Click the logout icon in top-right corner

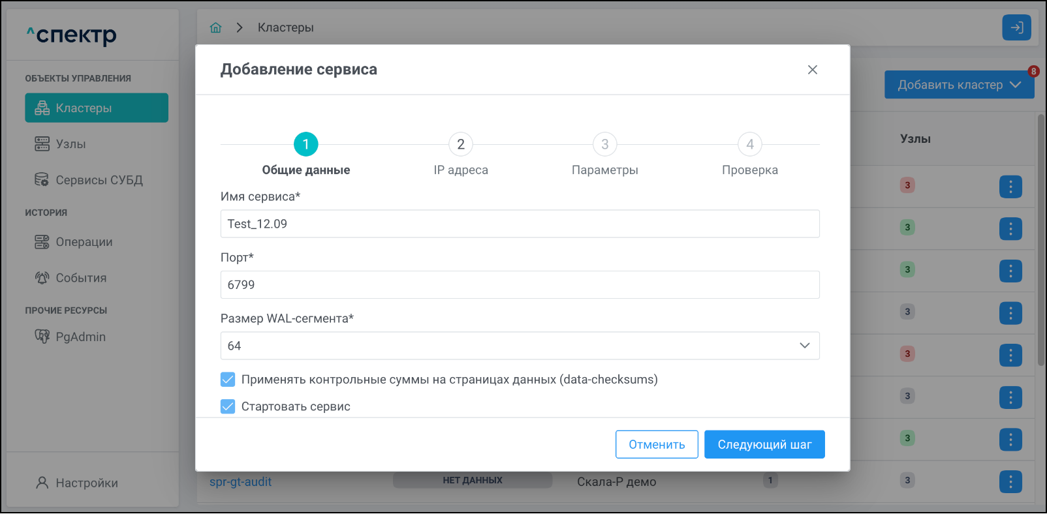click(1016, 27)
